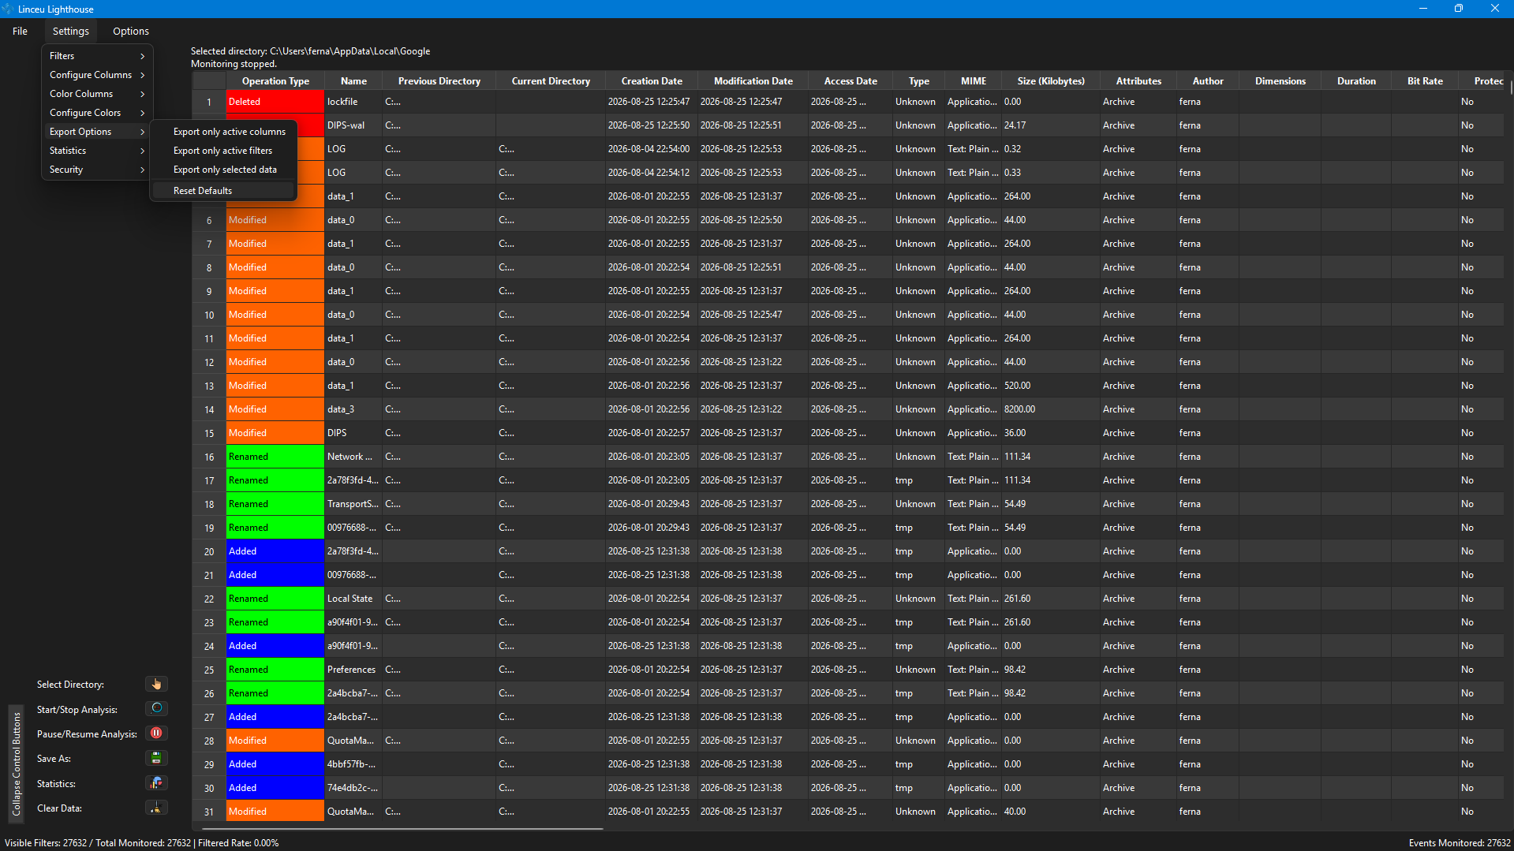Click the 'DIPS-wal' name cell
The width and height of the screenshot is (1514, 851).
coord(353,125)
